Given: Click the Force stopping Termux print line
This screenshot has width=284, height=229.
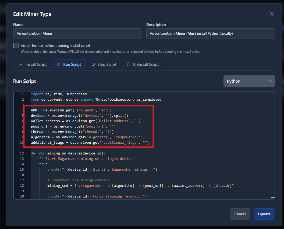Looking at the screenshot, I should tap(97, 196).
